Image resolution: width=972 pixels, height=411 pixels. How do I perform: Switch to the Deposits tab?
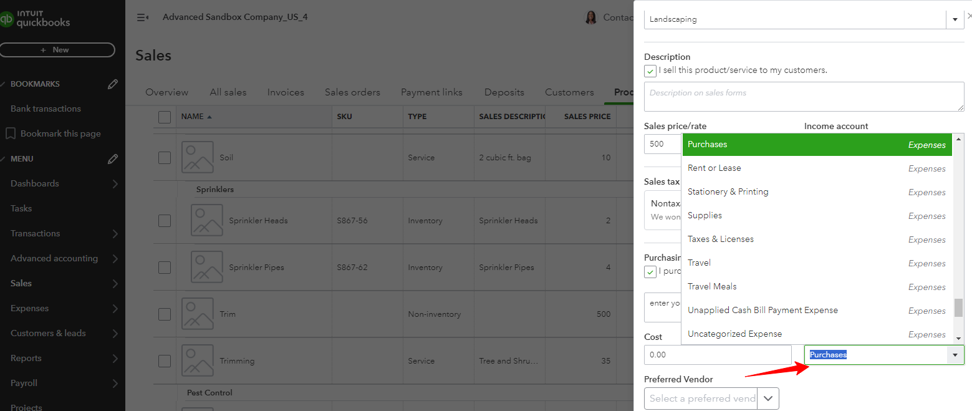504,92
